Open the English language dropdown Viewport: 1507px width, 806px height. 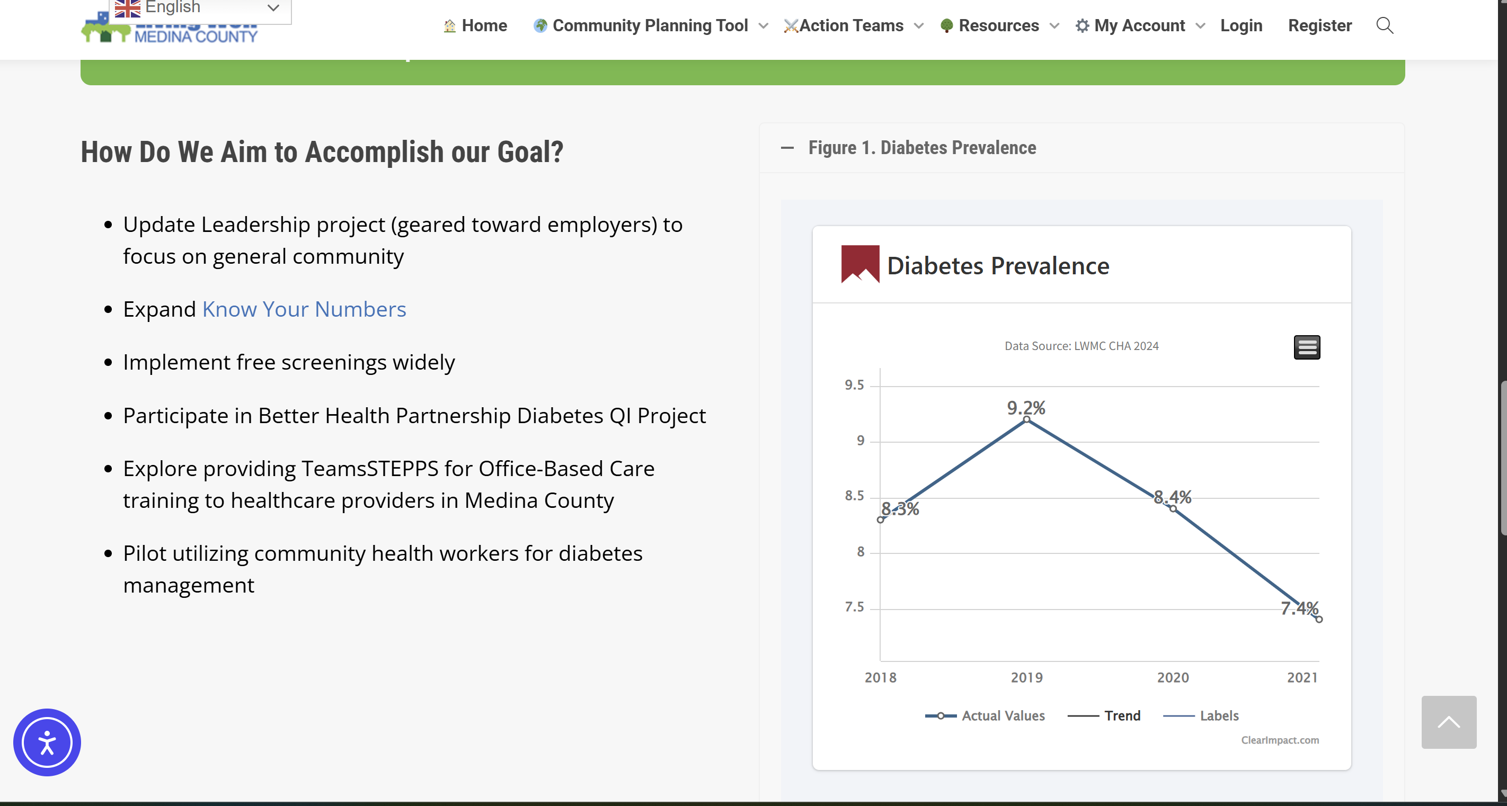(x=199, y=8)
